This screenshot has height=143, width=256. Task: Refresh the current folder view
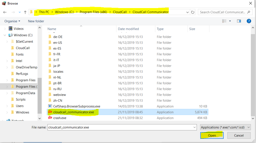(193, 12)
